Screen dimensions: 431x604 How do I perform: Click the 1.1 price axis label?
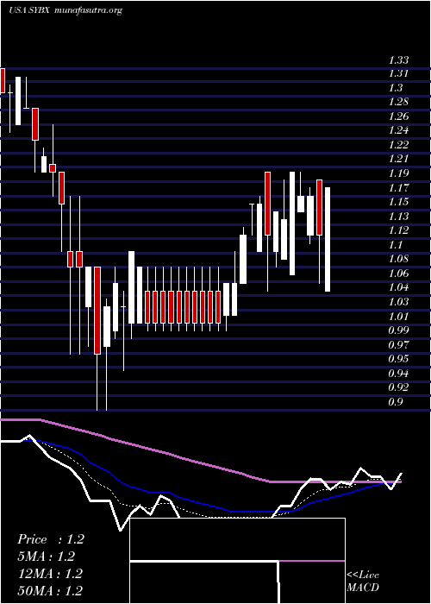tap(395, 244)
